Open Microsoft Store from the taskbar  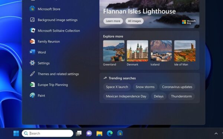120,133
